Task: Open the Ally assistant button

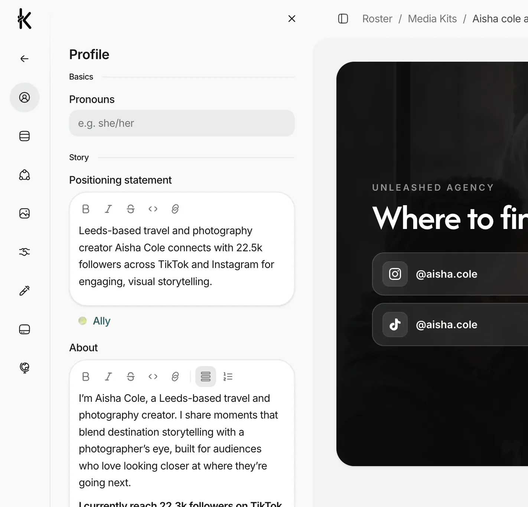Action: tap(95, 321)
